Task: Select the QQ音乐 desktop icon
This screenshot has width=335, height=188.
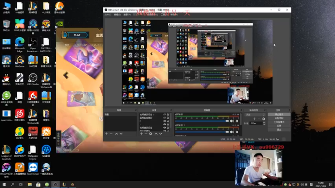Action: [x=20, y=133]
